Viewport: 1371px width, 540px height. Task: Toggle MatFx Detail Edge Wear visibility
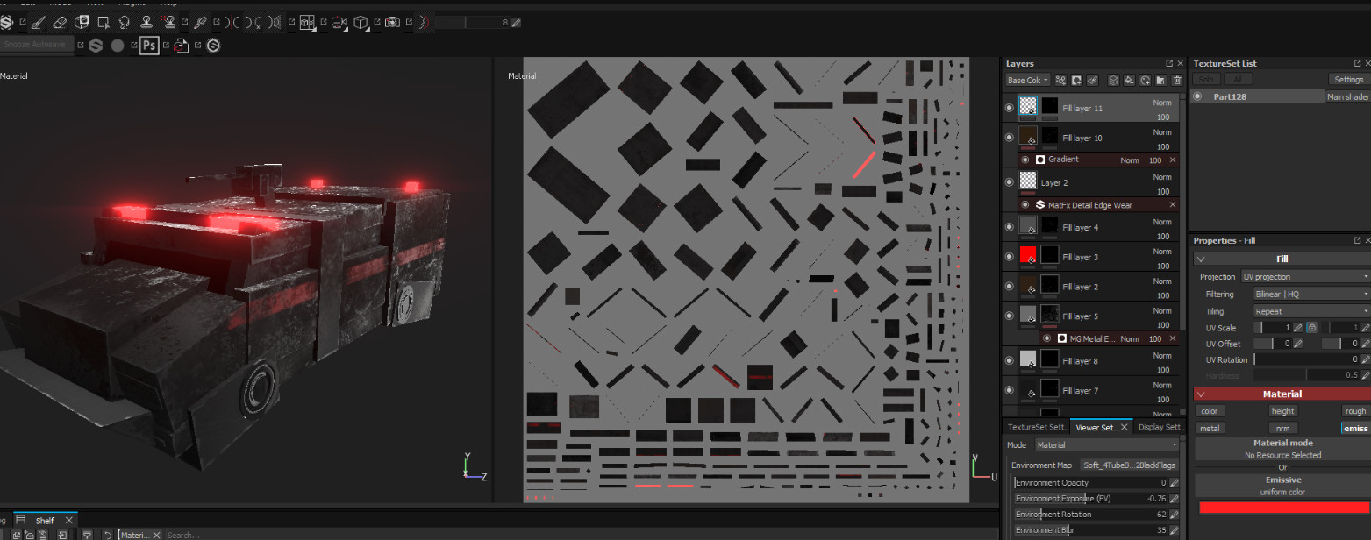1025,204
